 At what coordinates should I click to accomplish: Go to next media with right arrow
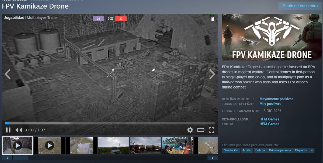(x=212, y=74)
